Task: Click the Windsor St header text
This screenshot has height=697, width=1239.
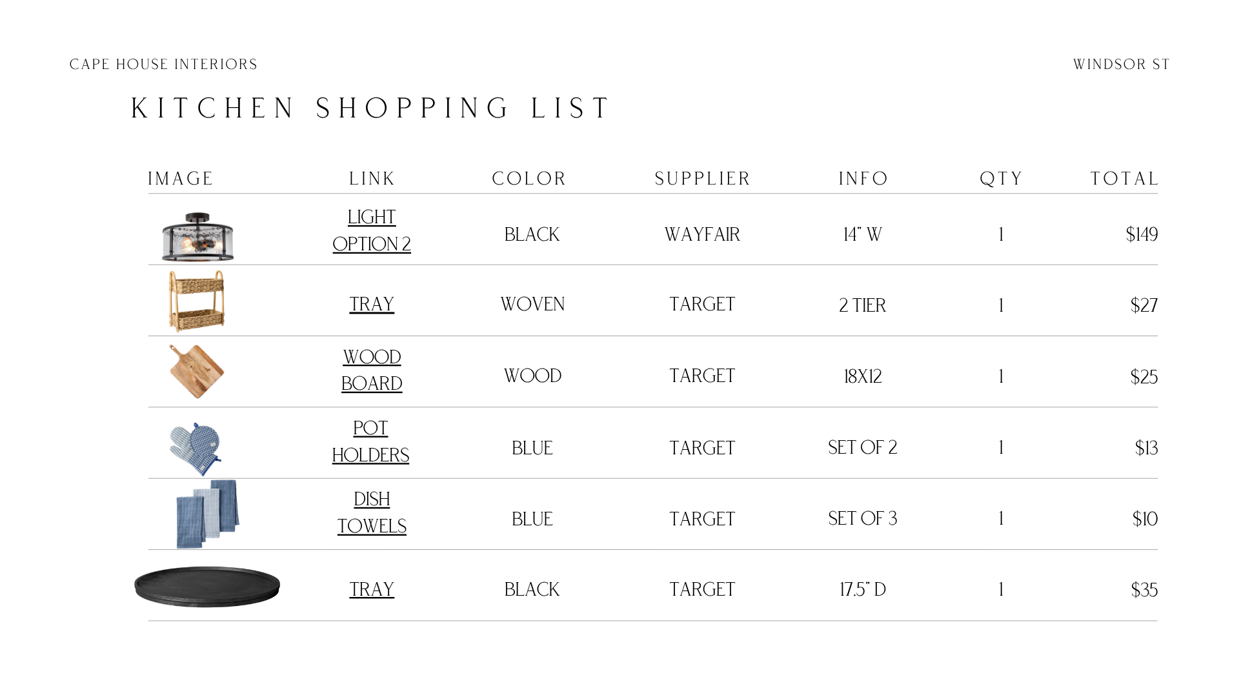Action: click(x=1122, y=65)
